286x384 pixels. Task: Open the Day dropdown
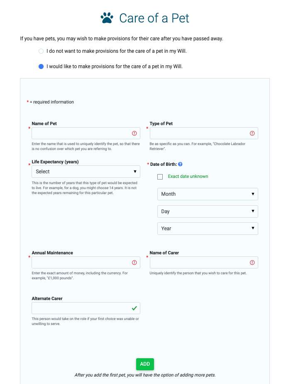[208, 212]
